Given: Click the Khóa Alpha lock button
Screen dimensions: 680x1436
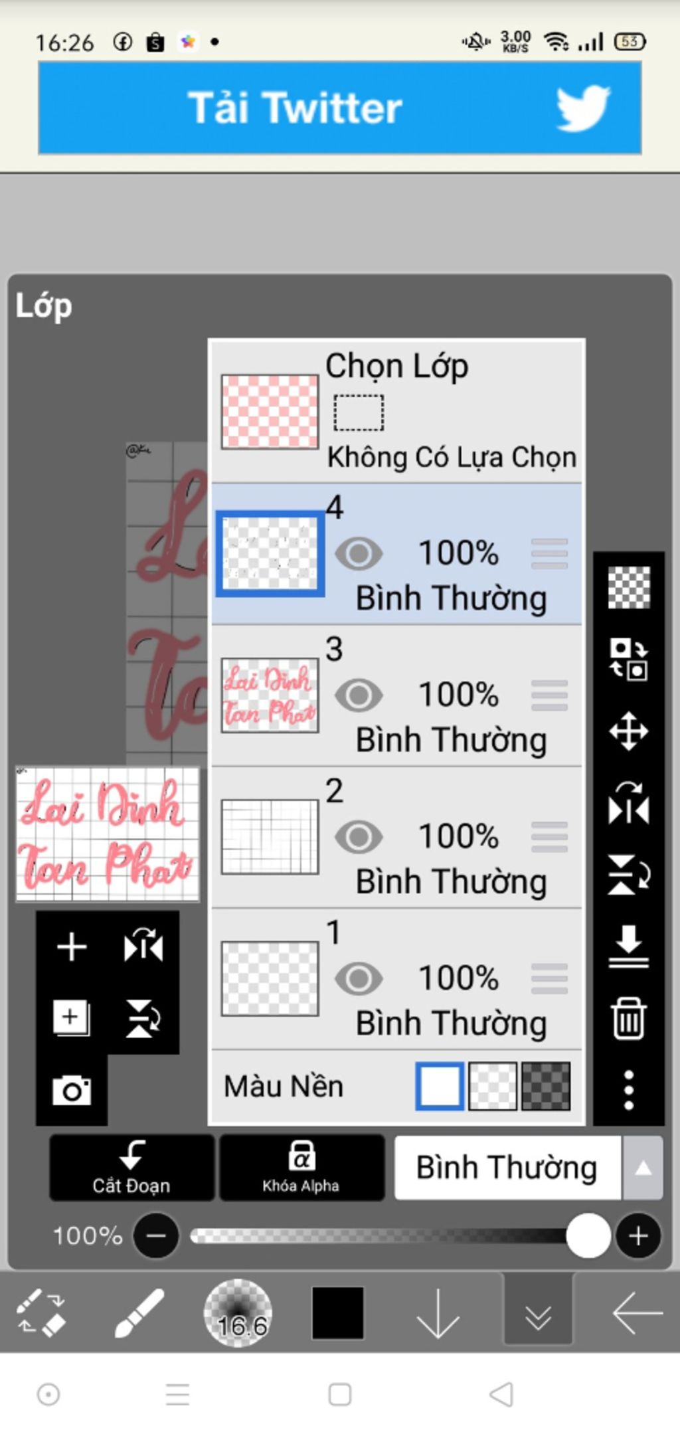Looking at the screenshot, I should [x=301, y=1168].
